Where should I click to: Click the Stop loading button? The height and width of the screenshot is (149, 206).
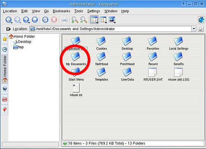point(54,19)
